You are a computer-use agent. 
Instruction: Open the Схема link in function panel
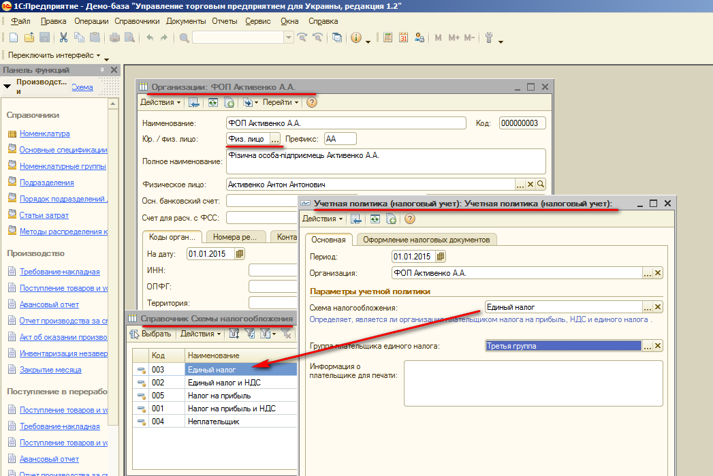click(82, 87)
